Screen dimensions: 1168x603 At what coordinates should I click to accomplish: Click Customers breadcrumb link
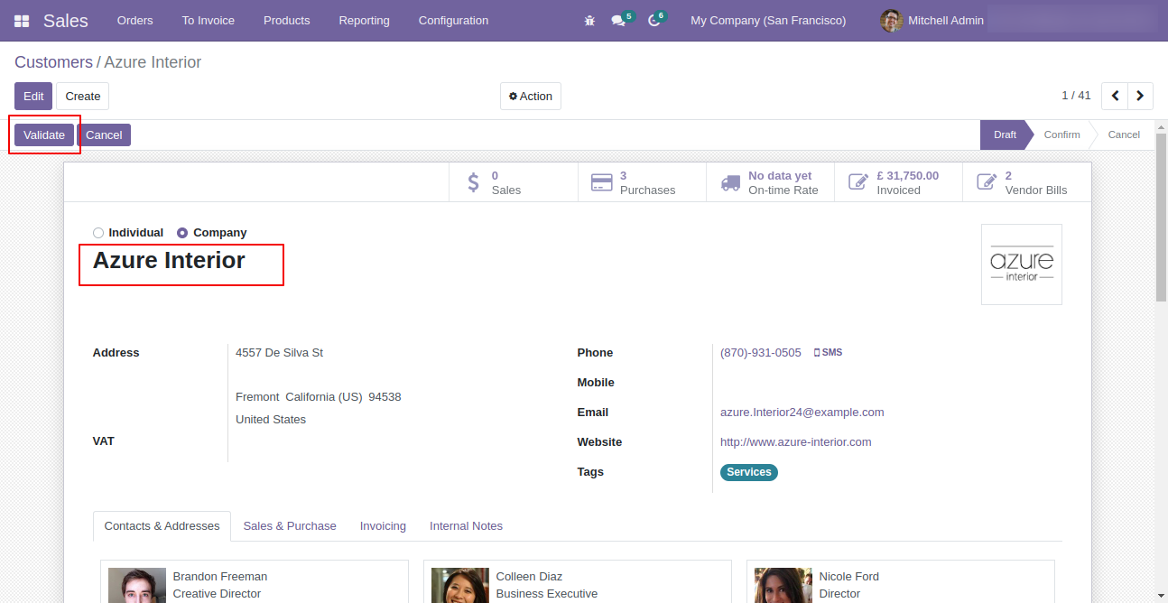coord(53,62)
